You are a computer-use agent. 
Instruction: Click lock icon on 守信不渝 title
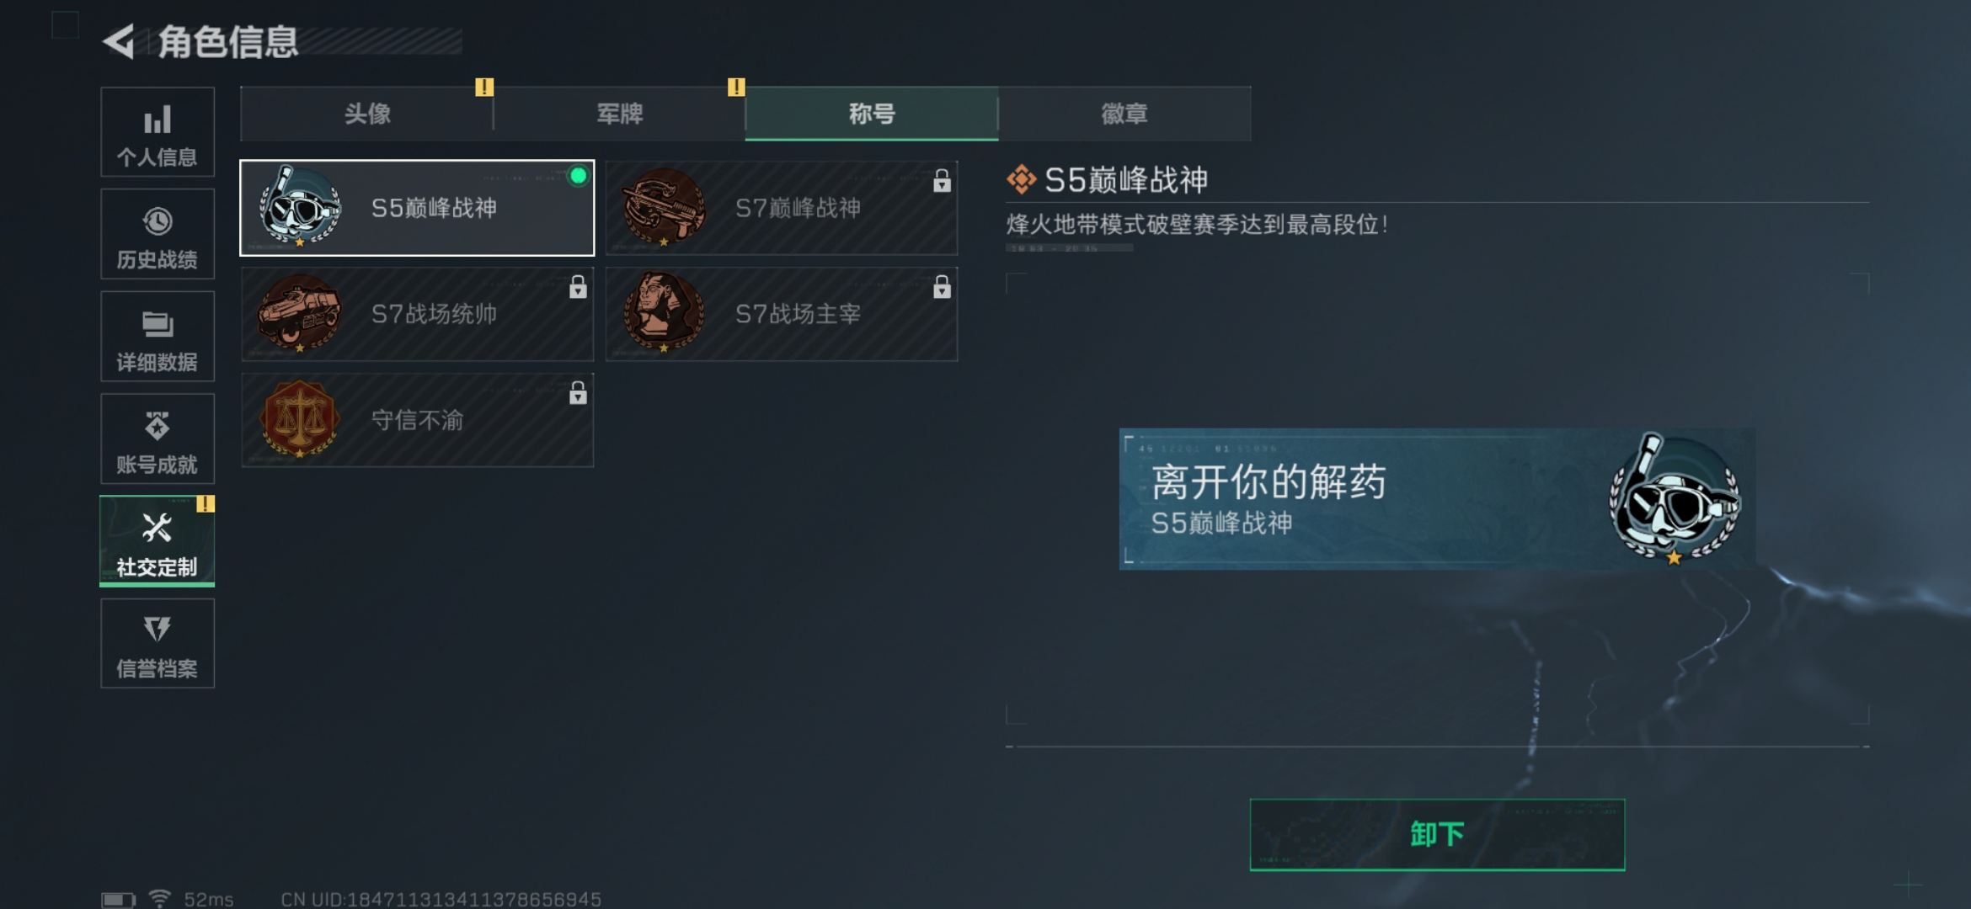point(578,392)
